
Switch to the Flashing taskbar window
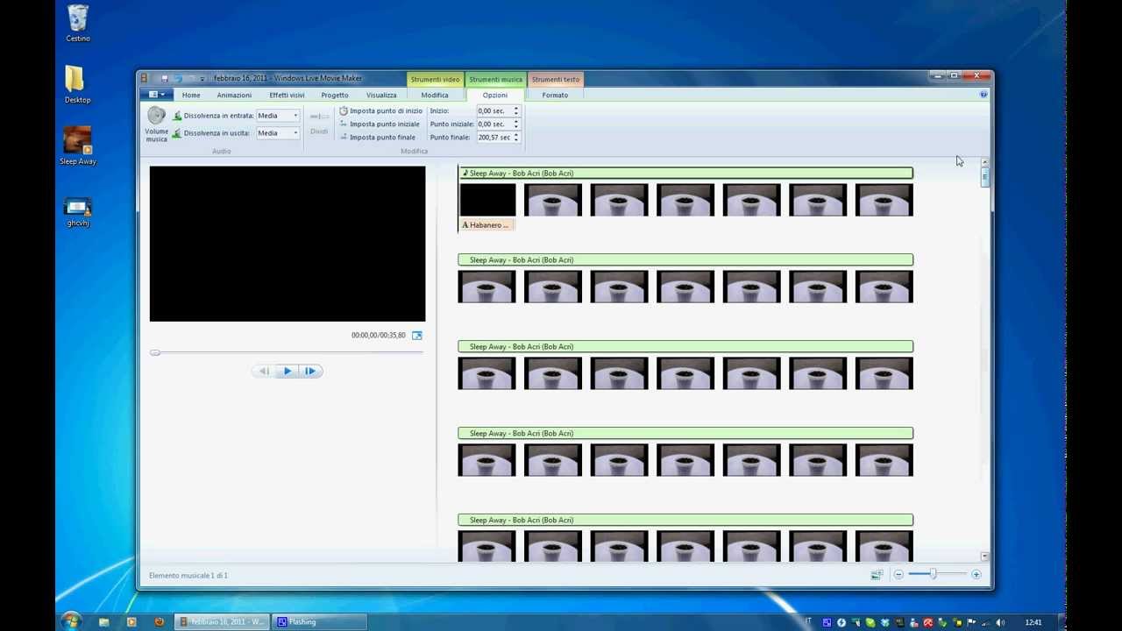(x=319, y=622)
